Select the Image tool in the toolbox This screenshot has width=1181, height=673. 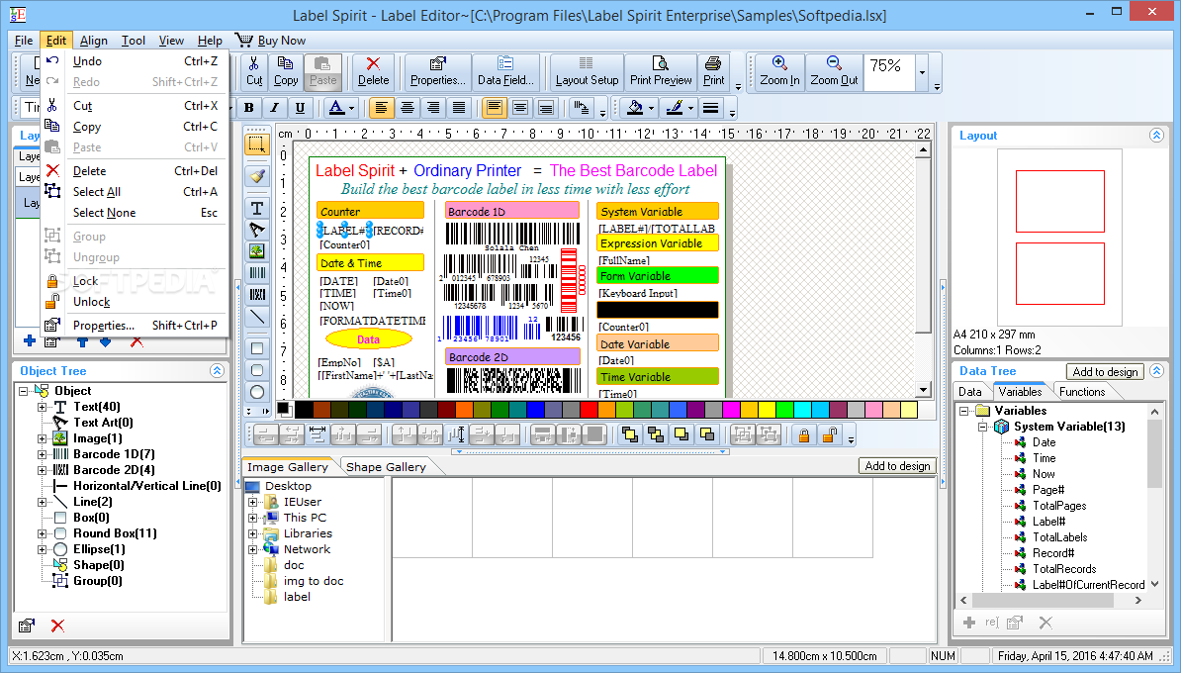pos(257,251)
